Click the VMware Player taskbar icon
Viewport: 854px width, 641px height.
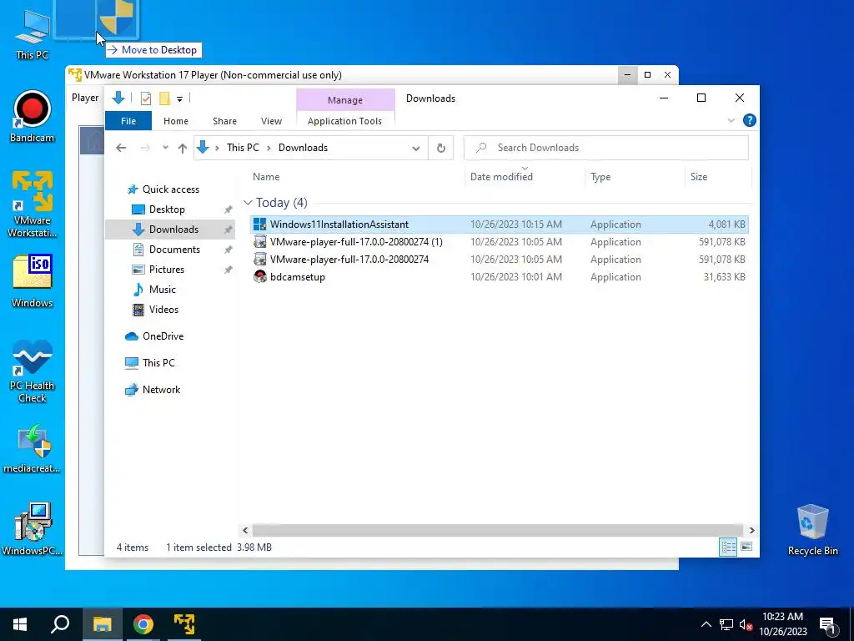click(x=184, y=624)
